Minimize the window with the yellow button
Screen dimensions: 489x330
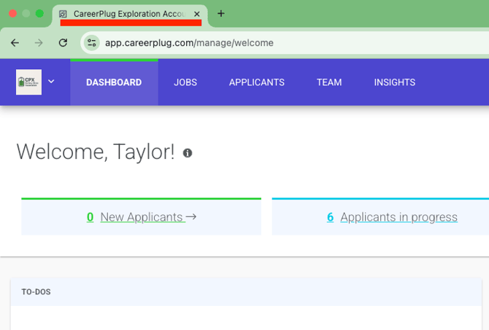pos(26,14)
